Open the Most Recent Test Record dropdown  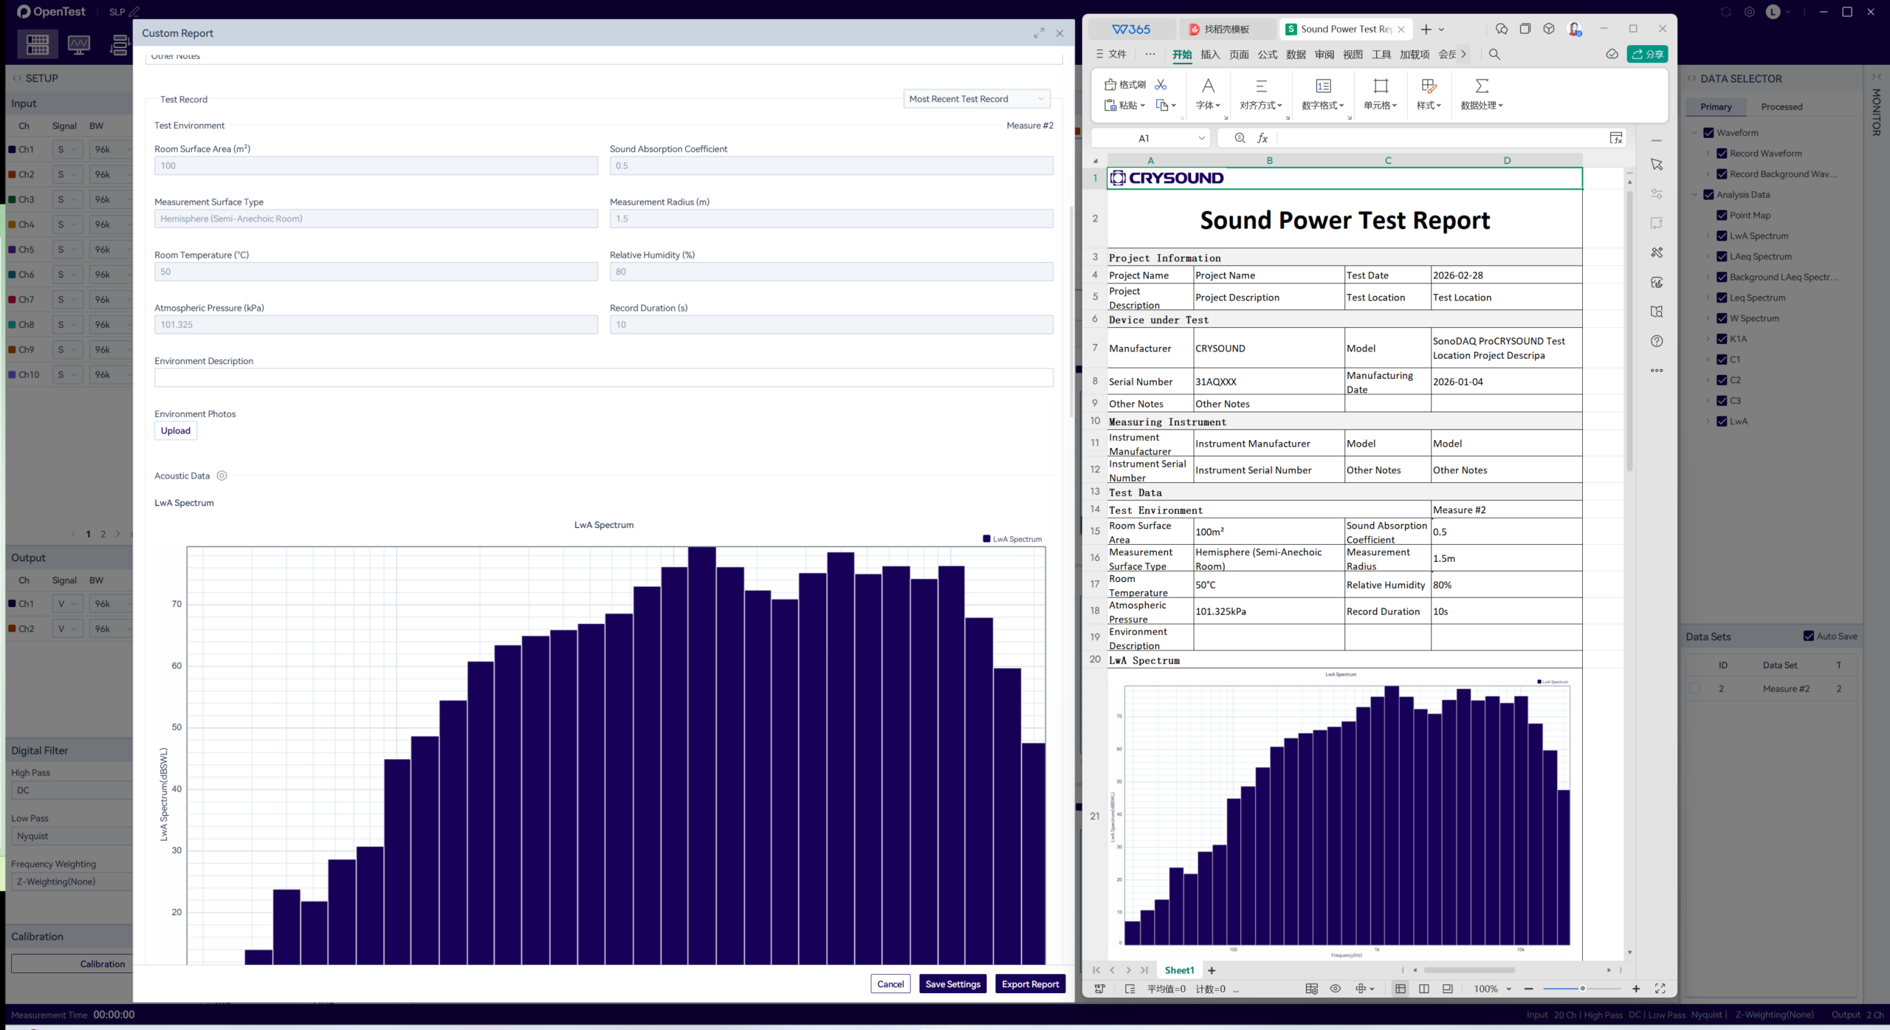[976, 99]
